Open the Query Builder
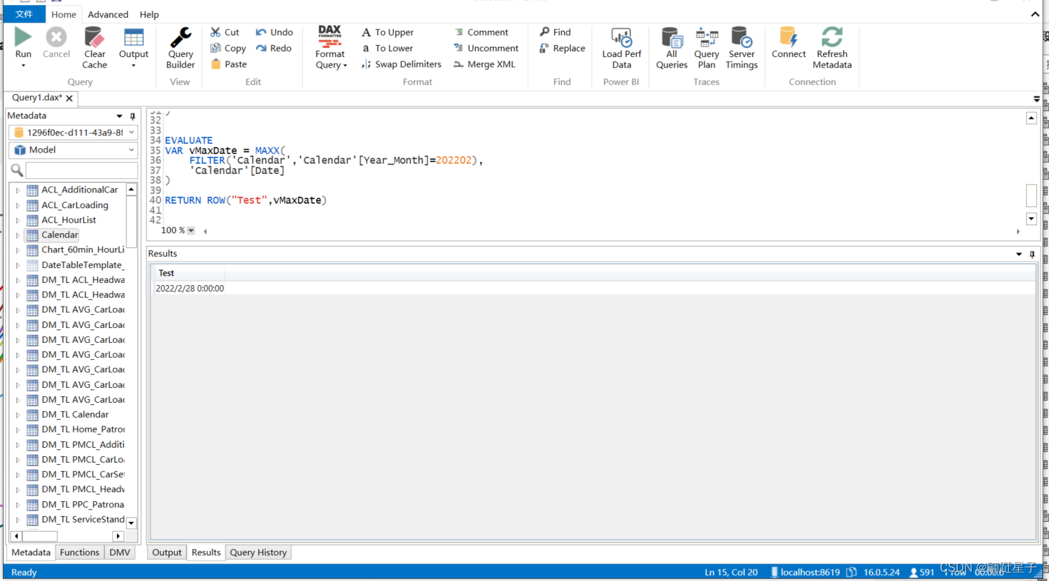This screenshot has width=1049, height=581. [180, 46]
